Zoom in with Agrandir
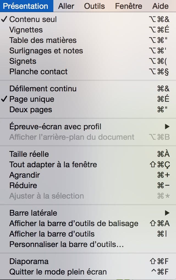Screen dimensions: 176x280 (x=88, y=175)
